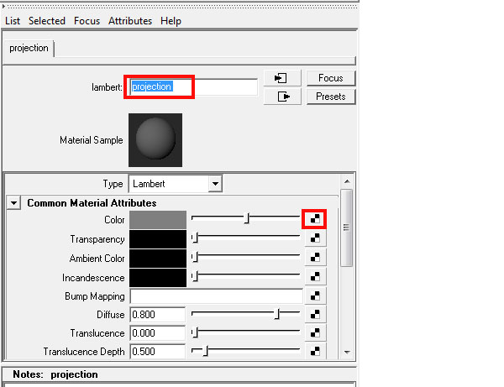This screenshot has width=504, height=387.
Task: Open the Attributes menu
Action: pos(130,21)
